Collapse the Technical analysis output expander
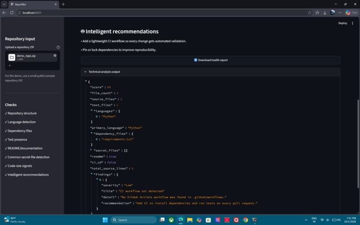The height and width of the screenshot is (225, 360). tap(210, 72)
